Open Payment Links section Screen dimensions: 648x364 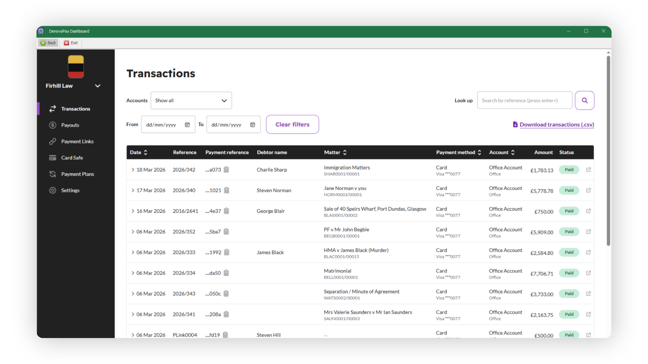(x=77, y=141)
